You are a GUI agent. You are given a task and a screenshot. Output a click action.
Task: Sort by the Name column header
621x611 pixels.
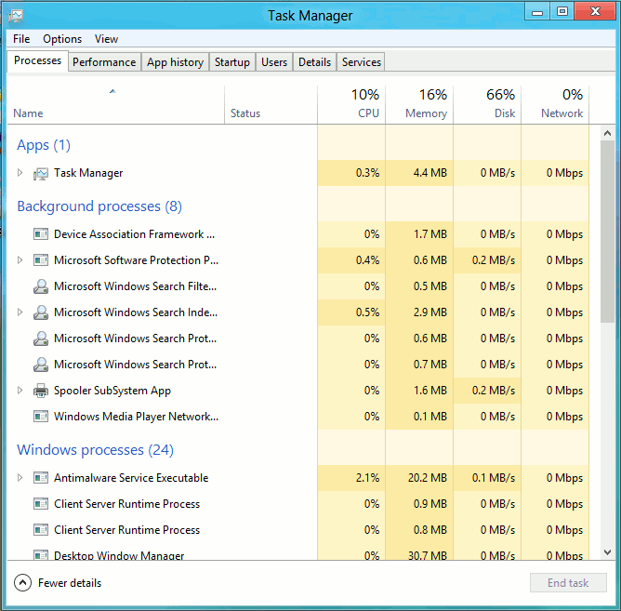pos(115,105)
